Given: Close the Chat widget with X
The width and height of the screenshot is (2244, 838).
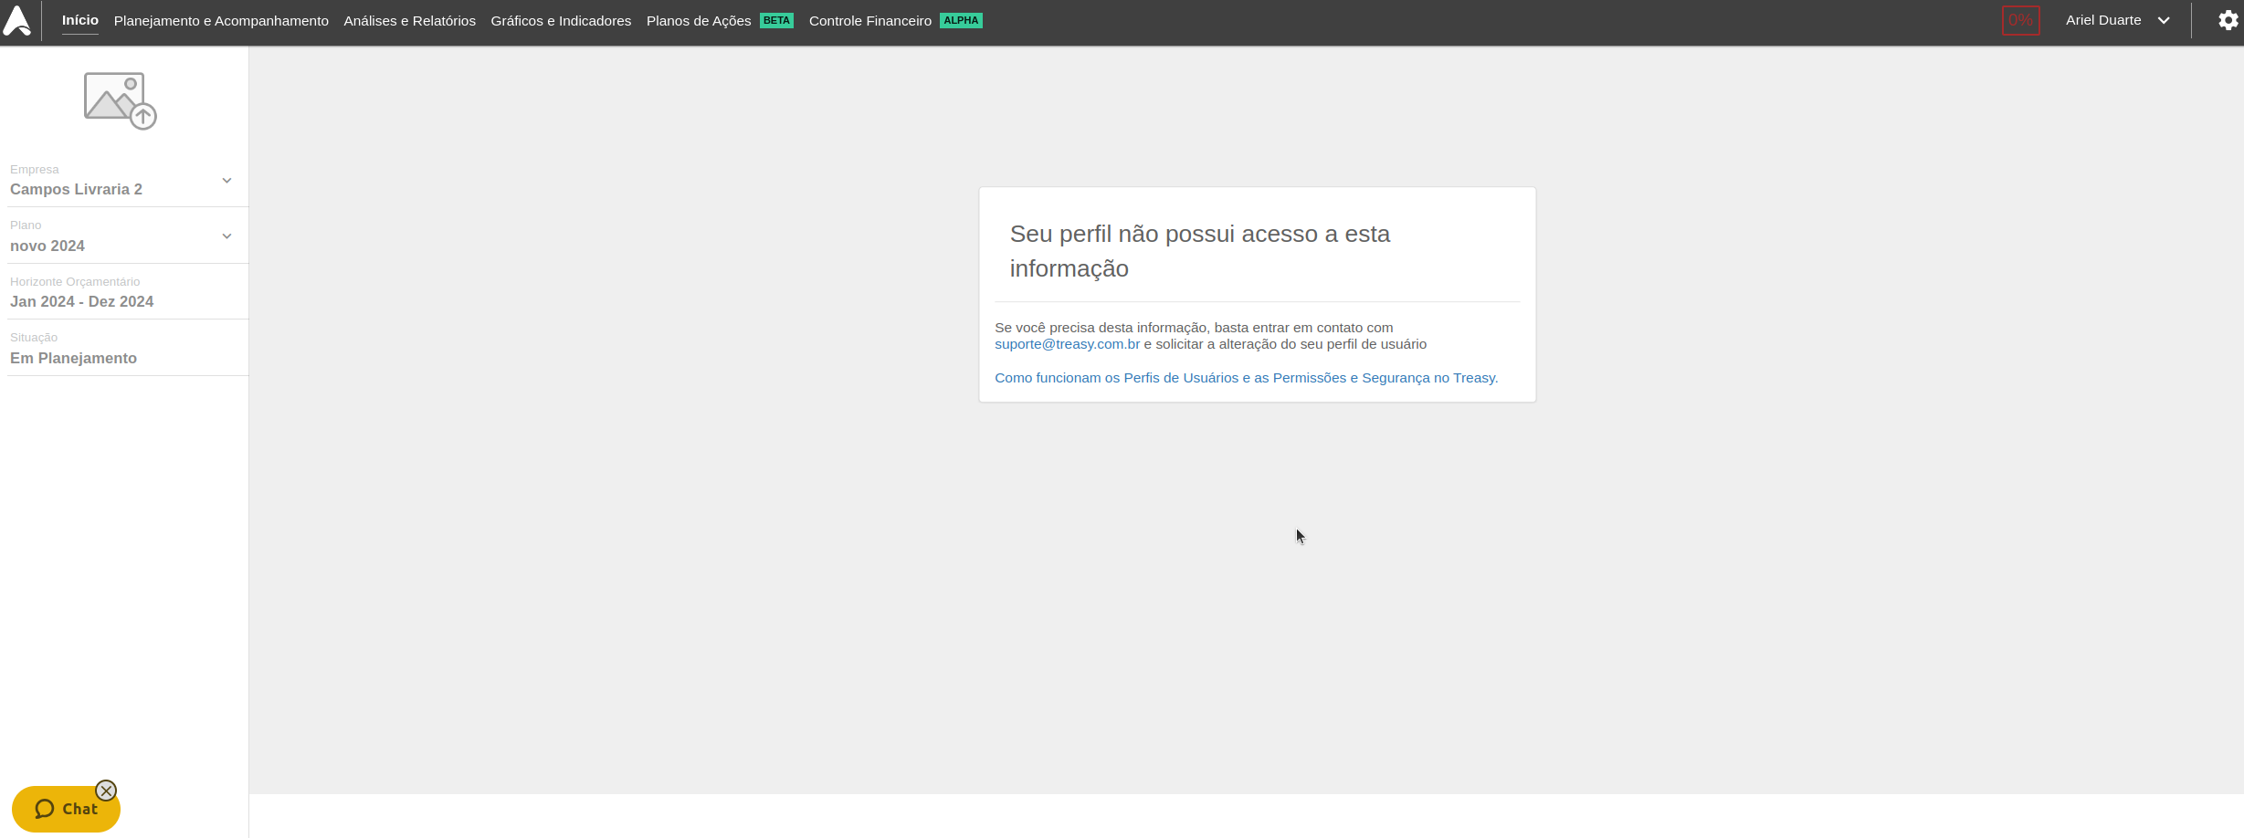Looking at the screenshot, I should coord(106,791).
